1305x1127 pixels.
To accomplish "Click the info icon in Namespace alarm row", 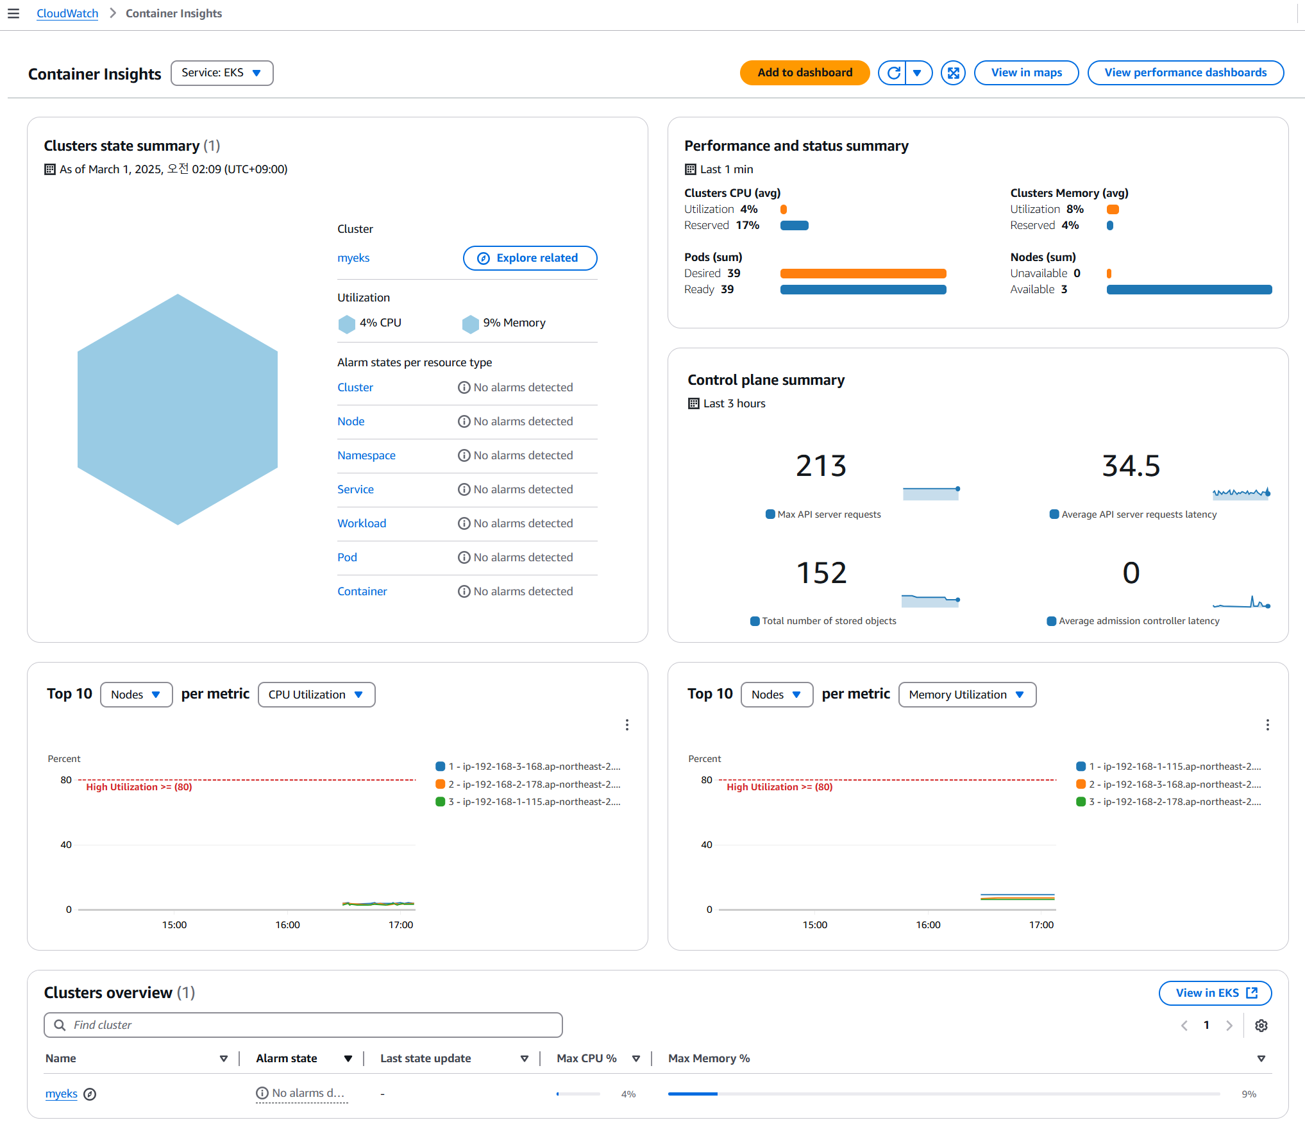I will click(x=464, y=455).
